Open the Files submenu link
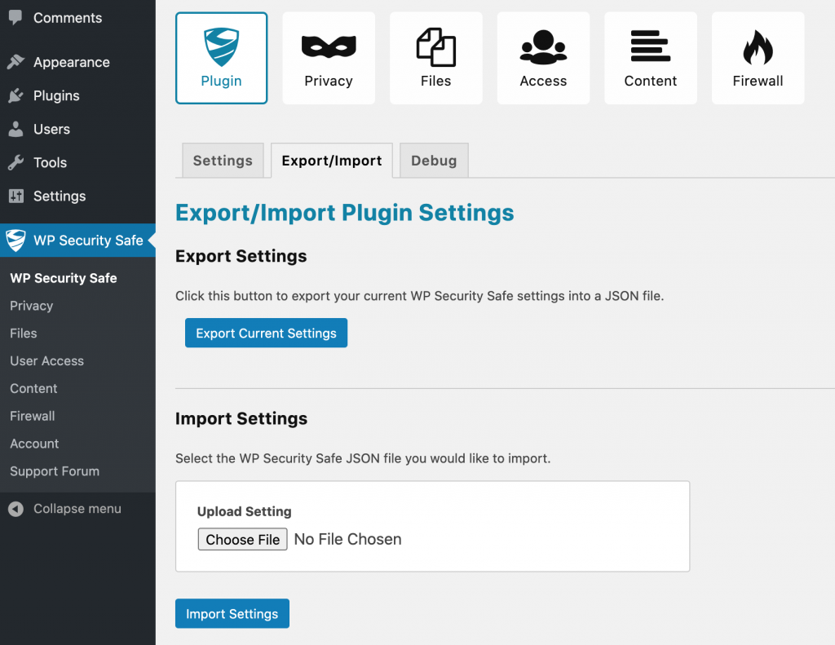The image size is (835, 645). pos(24,334)
